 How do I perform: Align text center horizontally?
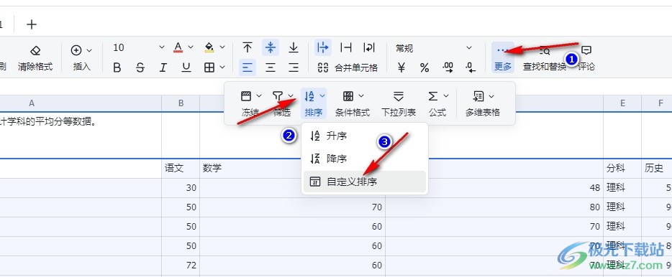click(x=271, y=67)
